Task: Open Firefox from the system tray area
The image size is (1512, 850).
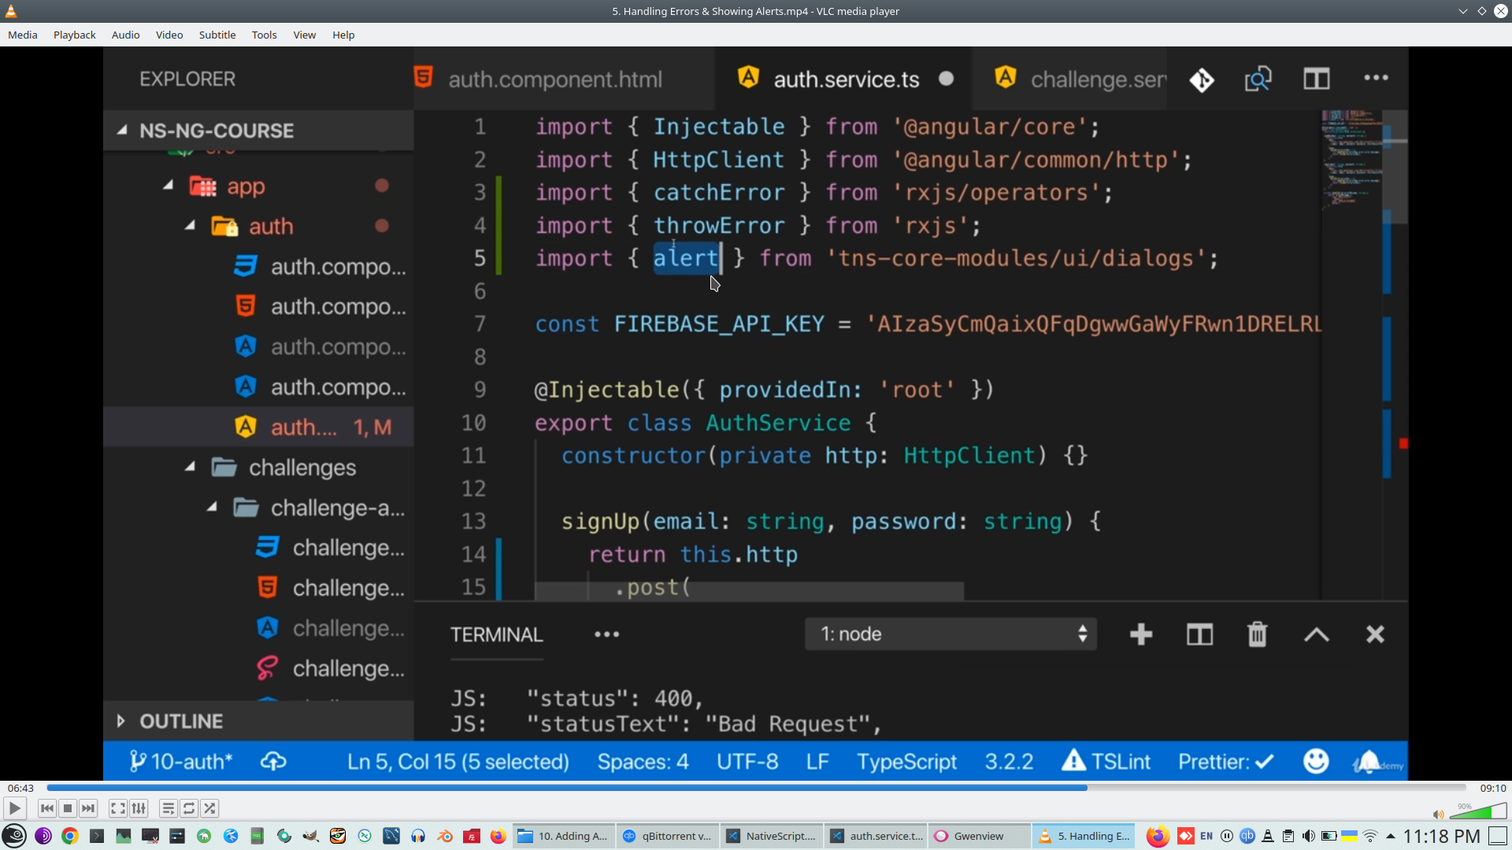Action: (x=1157, y=836)
